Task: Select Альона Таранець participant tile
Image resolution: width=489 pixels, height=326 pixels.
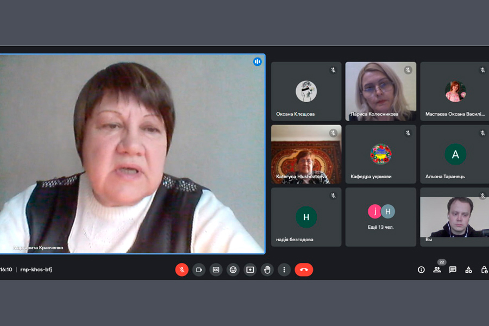Action: 455,154
